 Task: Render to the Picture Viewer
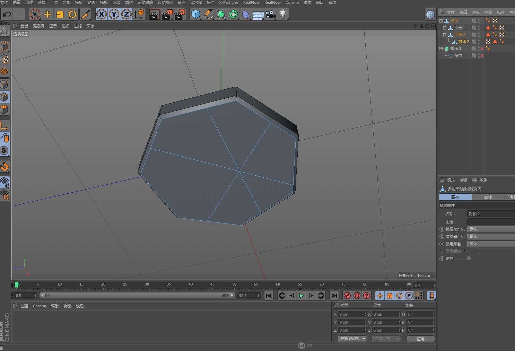(167, 14)
